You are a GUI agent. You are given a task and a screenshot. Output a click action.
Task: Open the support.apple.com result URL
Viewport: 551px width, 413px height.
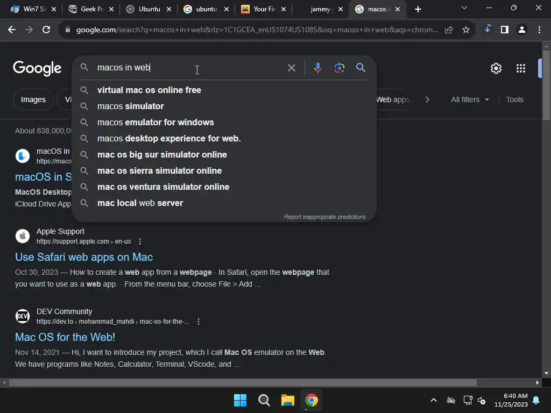[x=83, y=241]
